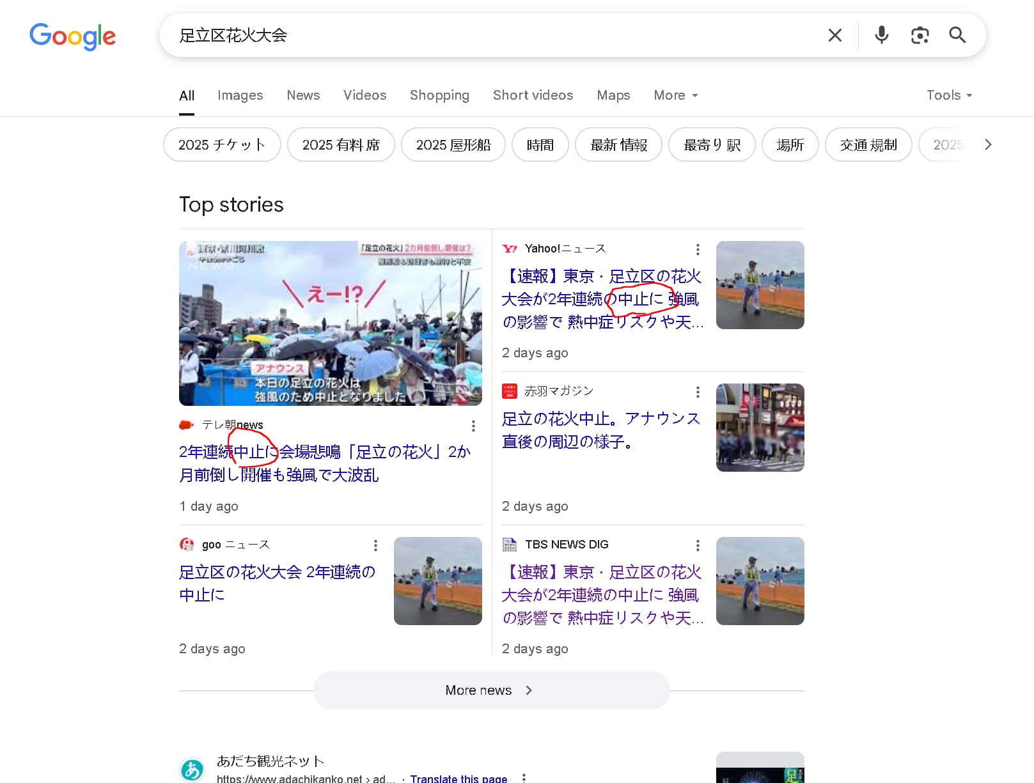Open three-dot menu for Yahoo!ニュース story
The image size is (1034, 783).
pyautogui.click(x=698, y=249)
